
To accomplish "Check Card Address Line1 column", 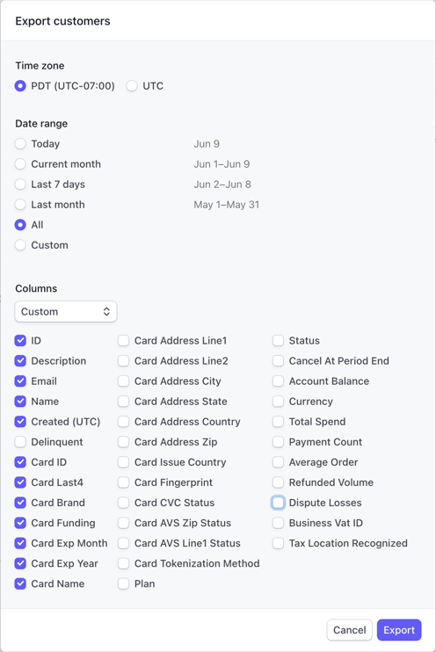I will click(x=124, y=341).
